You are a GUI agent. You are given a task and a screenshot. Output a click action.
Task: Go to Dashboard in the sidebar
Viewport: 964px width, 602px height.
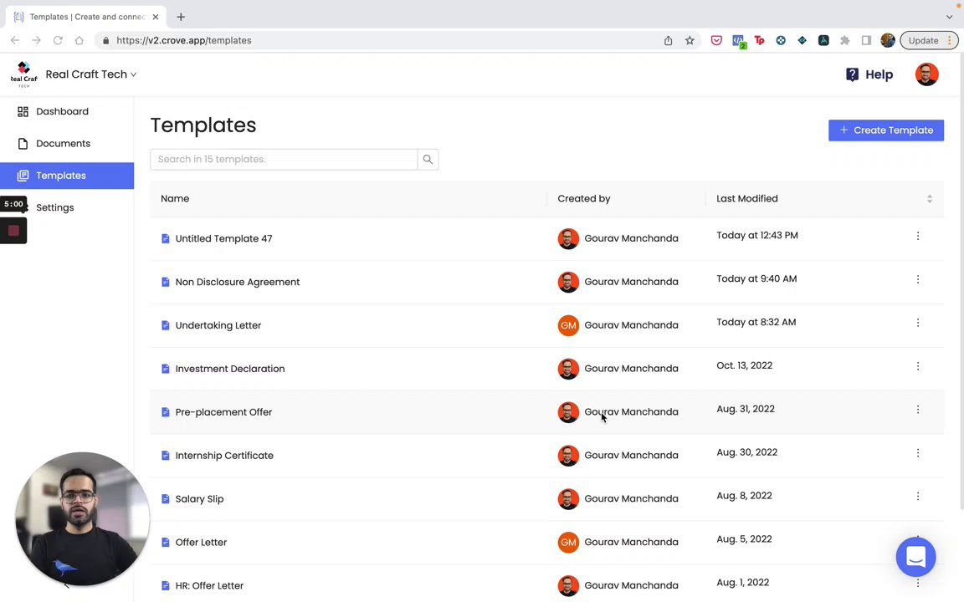click(62, 111)
